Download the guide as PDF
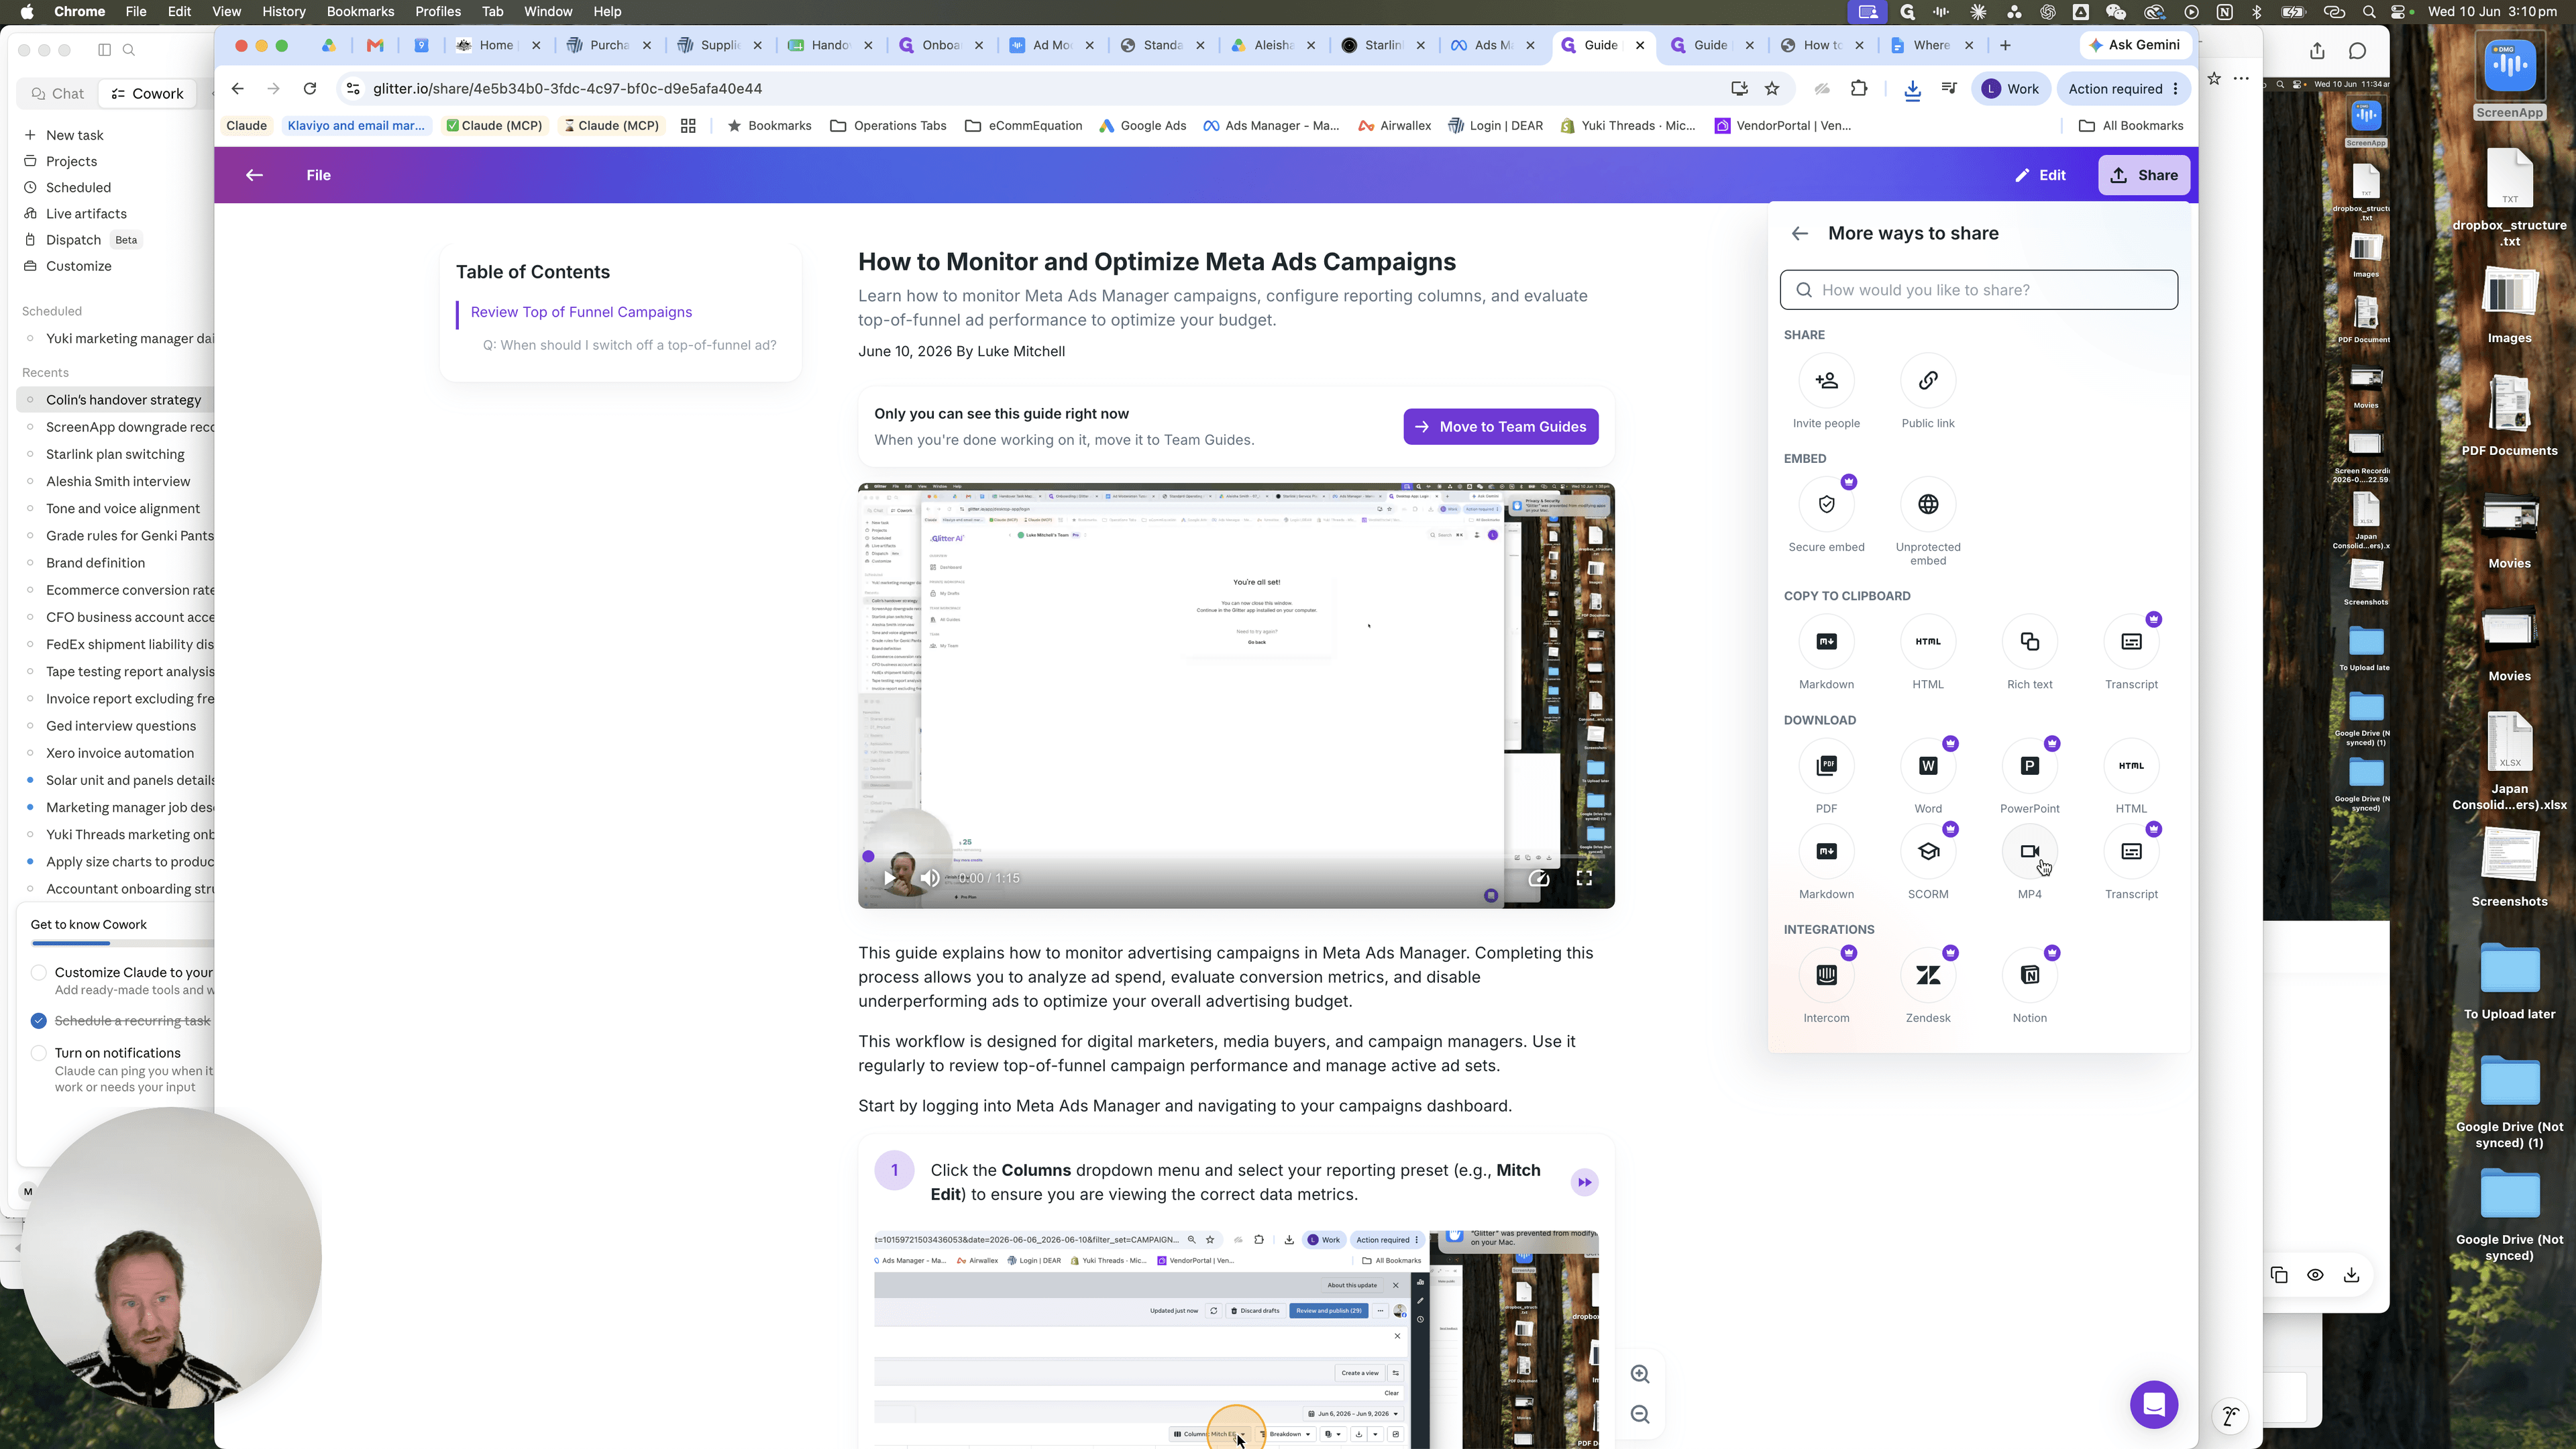The height and width of the screenshot is (1449, 2576). pyautogui.click(x=1826, y=766)
